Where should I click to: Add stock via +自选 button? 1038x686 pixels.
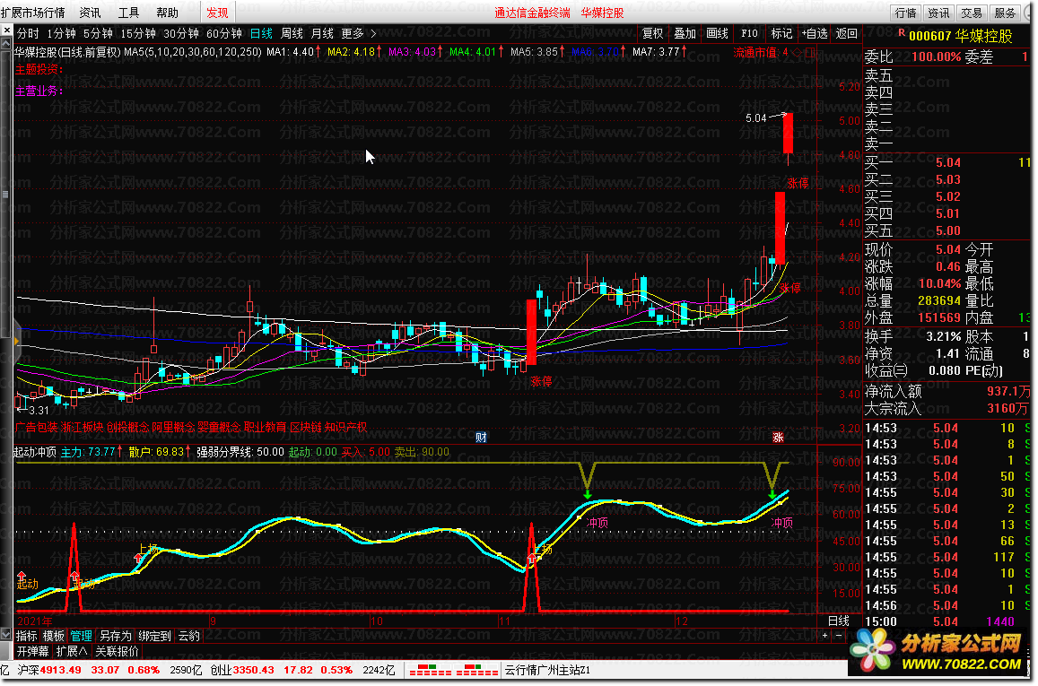pos(815,33)
